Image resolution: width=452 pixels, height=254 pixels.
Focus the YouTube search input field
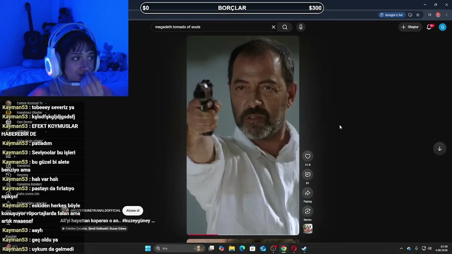tap(212, 27)
